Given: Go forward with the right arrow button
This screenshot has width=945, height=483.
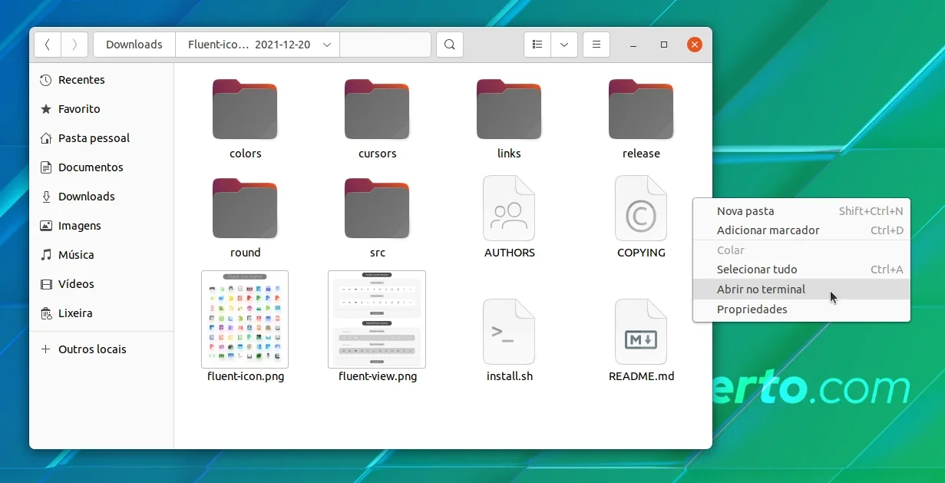Looking at the screenshot, I should tap(74, 45).
